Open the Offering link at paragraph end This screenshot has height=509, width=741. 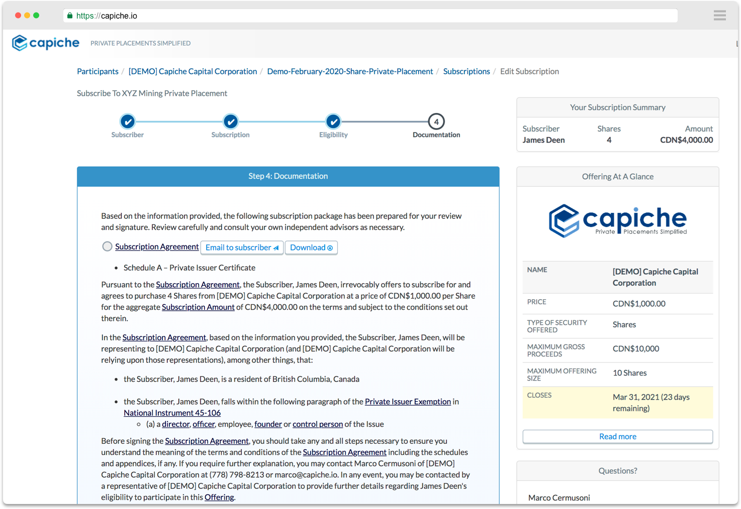(219, 497)
